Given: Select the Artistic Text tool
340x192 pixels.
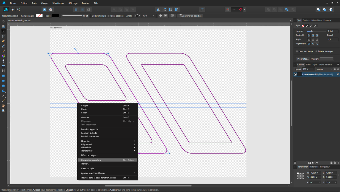Looking at the screenshot, I should click(3, 96).
